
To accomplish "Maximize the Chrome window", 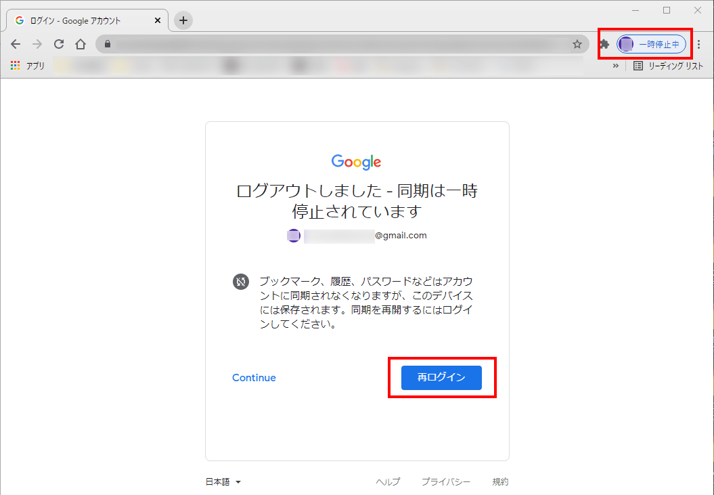I will (x=667, y=10).
